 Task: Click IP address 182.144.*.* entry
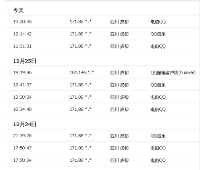[82, 72]
